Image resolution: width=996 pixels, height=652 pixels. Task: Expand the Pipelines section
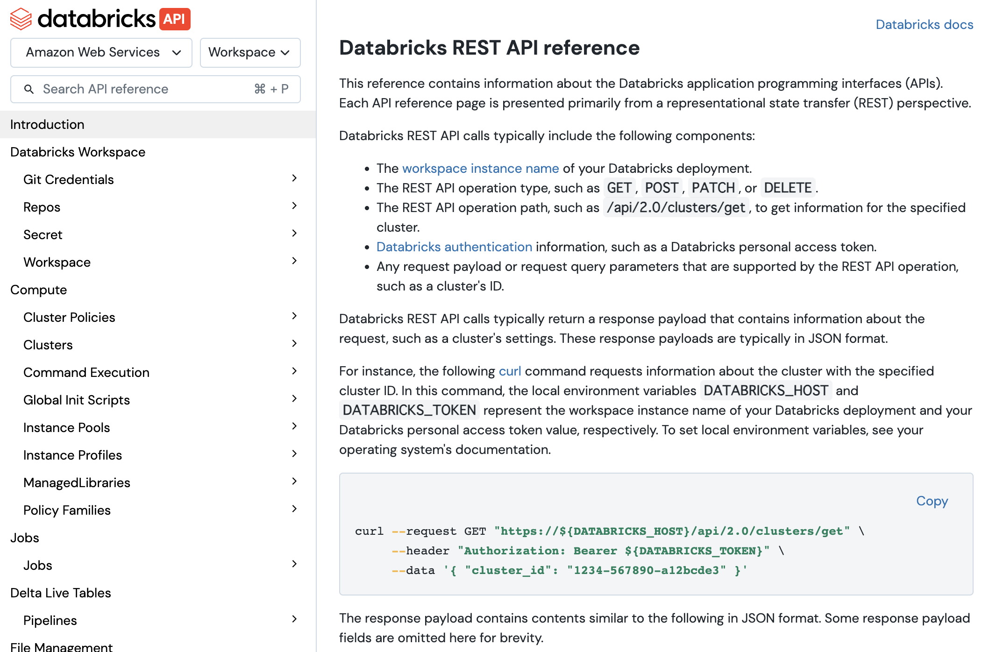(x=294, y=619)
